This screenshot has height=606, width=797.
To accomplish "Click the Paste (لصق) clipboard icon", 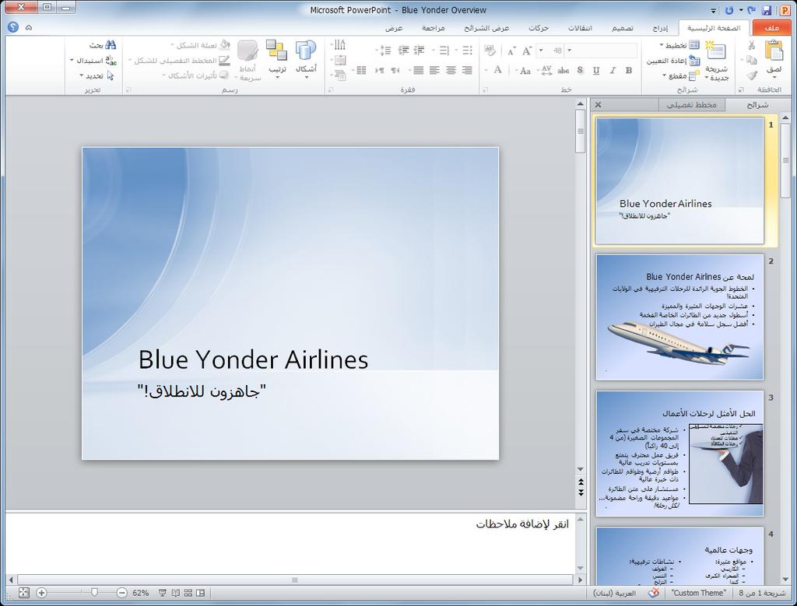I will 774,51.
